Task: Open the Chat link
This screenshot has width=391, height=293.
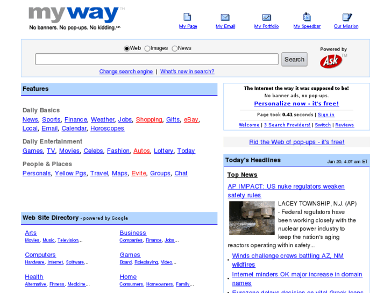Action: tap(181, 173)
